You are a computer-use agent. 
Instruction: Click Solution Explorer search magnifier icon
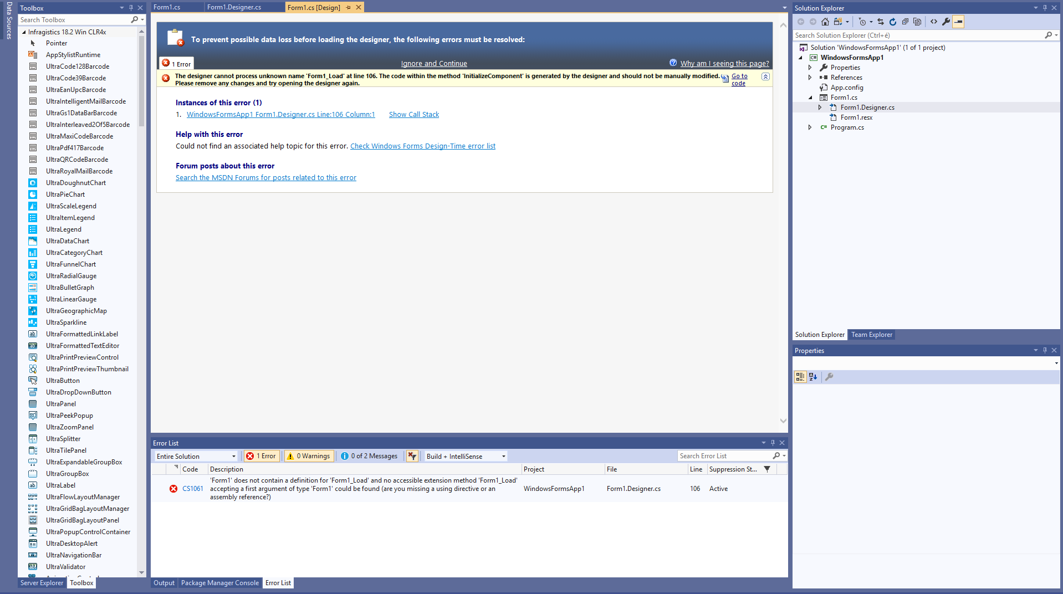click(x=1048, y=35)
